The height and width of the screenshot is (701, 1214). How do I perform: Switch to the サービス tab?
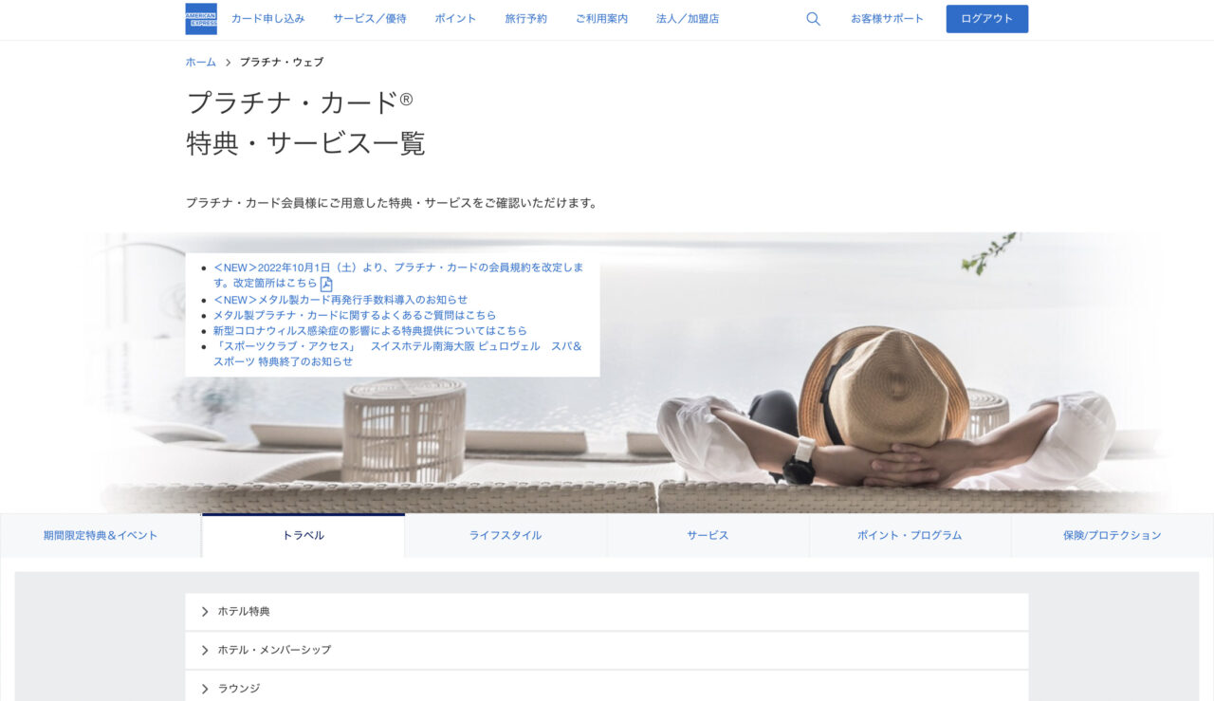point(708,535)
